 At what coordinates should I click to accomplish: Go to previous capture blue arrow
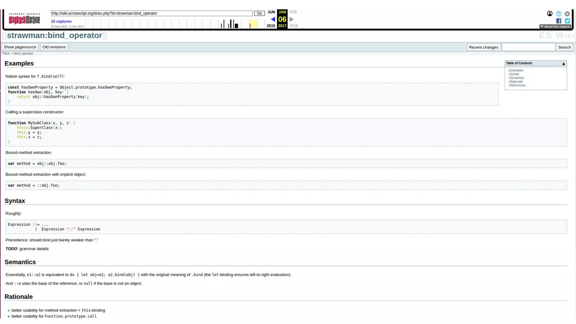(273, 19)
